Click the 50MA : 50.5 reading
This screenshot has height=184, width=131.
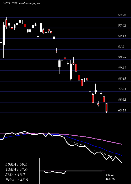(x=16, y=164)
